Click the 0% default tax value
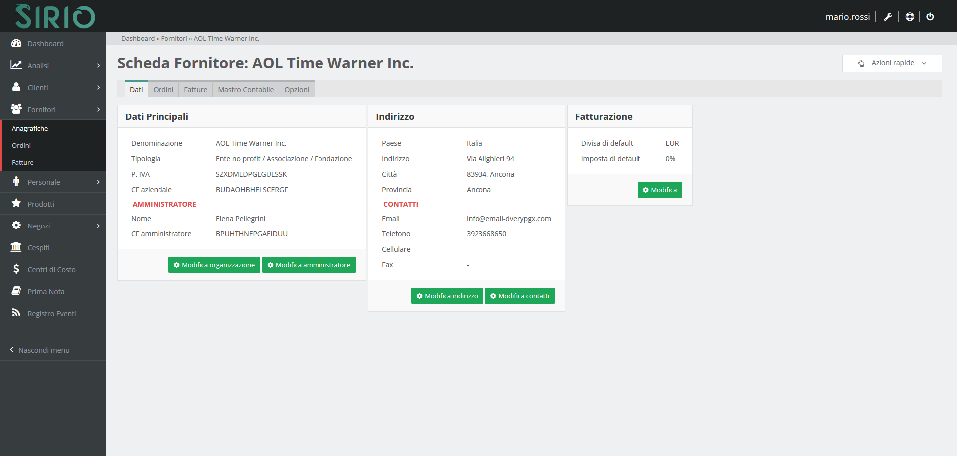Viewport: 957px width, 456px height. point(670,159)
